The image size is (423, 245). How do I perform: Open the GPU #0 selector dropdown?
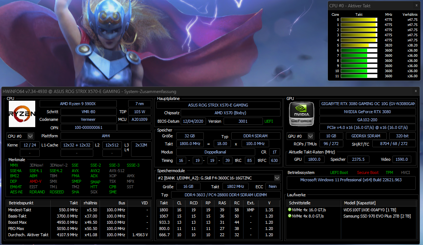(310, 136)
